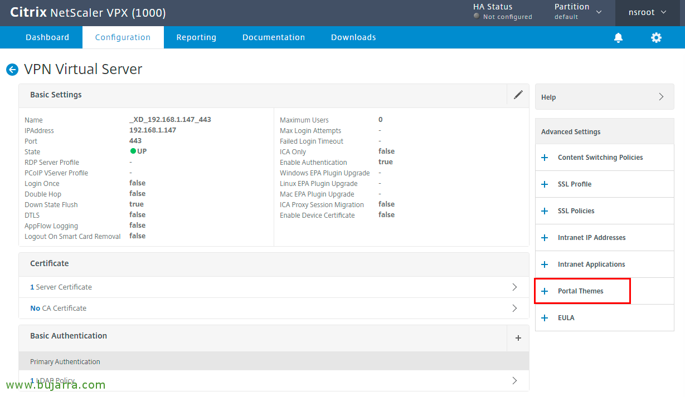
Task: Click the RDP Server Profile label
Action: [52, 163]
